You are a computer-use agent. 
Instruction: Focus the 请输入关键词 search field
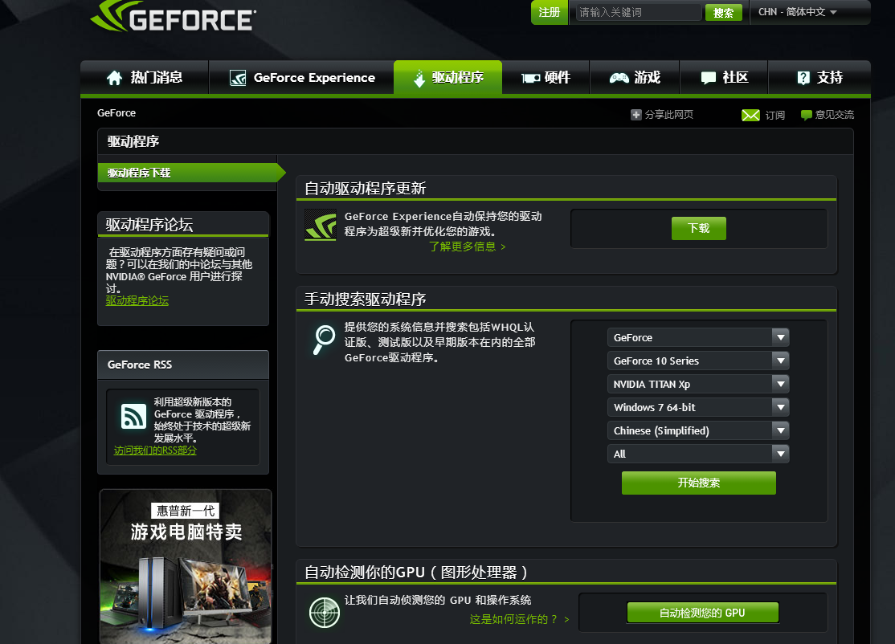click(x=638, y=12)
